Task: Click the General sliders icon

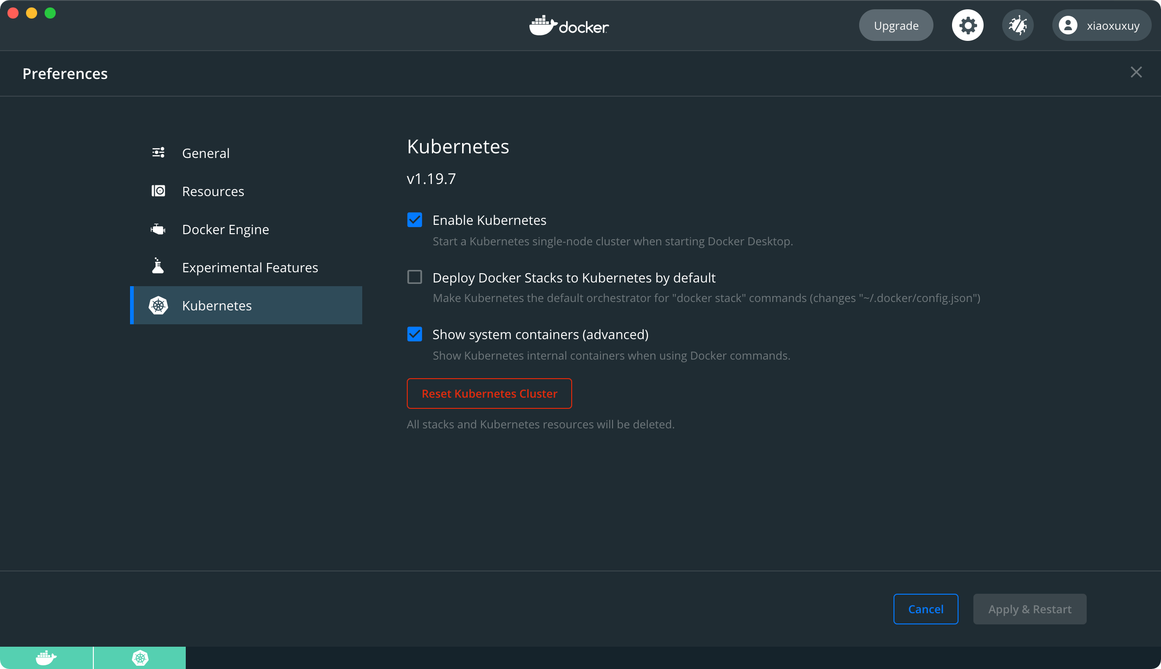Action: pos(158,153)
